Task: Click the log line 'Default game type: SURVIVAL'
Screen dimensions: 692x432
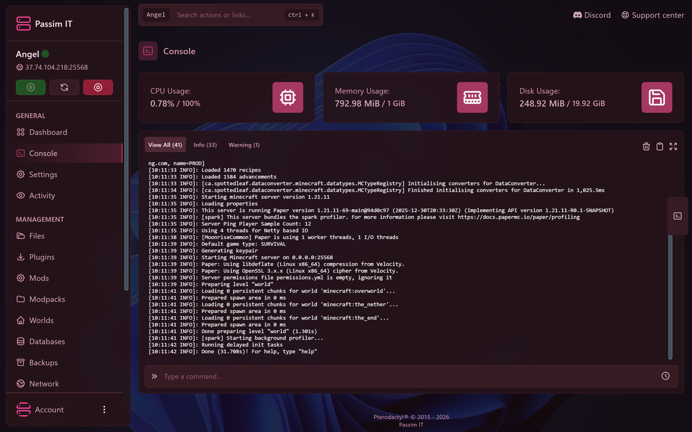Action: pyautogui.click(x=217, y=244)
